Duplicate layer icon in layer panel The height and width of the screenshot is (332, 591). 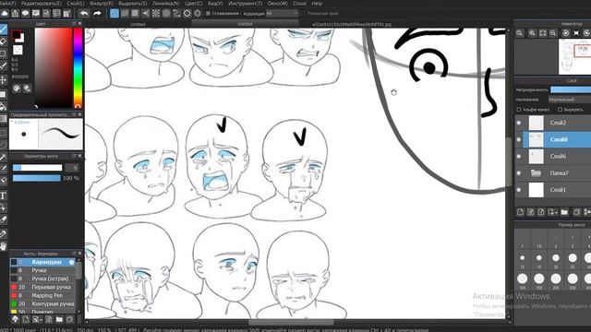pyautogui.click(x=576, y=212)
